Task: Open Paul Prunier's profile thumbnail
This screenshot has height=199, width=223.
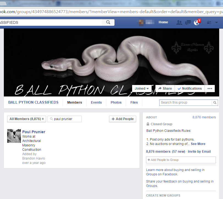Action: pos(14,136)
